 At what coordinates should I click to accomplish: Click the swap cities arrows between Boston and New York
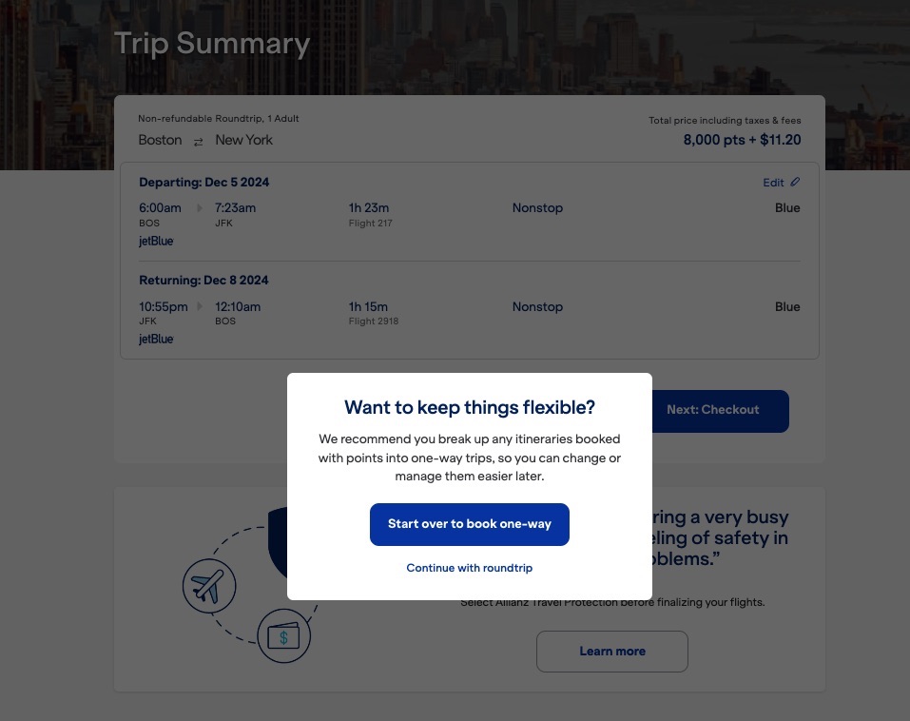198,140
